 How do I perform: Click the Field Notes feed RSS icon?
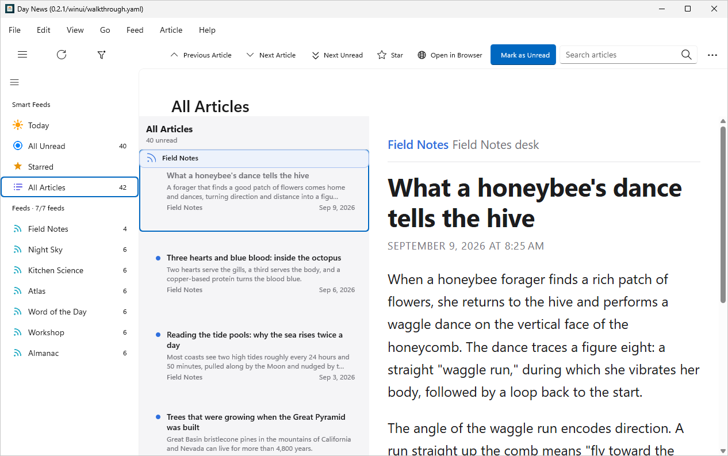[17, 229]
